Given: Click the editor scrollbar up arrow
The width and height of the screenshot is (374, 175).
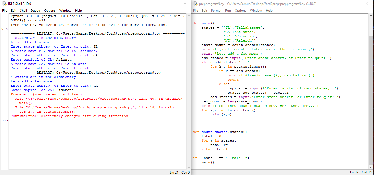Looking at the screenshot, I should tap(370, 16).
